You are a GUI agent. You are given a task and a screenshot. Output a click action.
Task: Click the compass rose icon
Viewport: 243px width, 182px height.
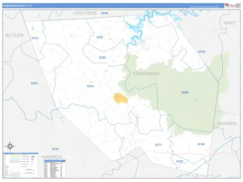tap(10, 146)
